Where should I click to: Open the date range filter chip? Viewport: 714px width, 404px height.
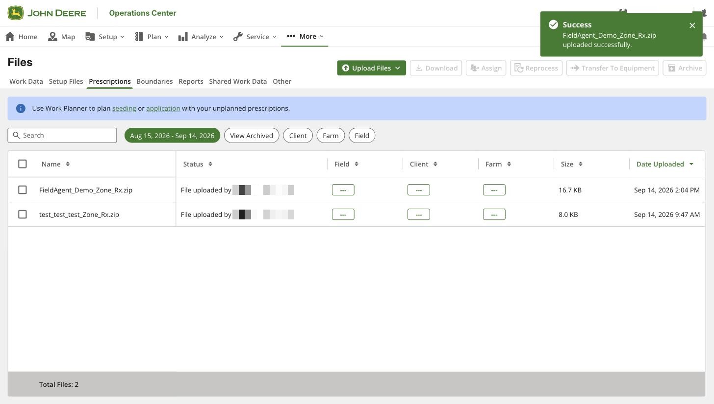[172, 136]
